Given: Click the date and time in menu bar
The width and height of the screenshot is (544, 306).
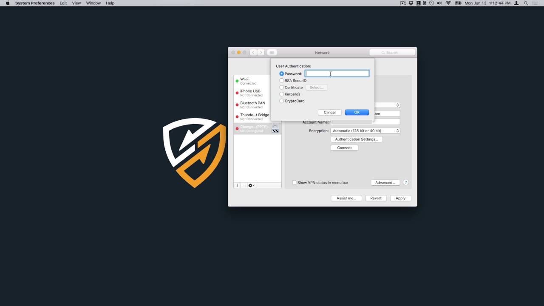Looking at the screenshot, I should 487,3.
